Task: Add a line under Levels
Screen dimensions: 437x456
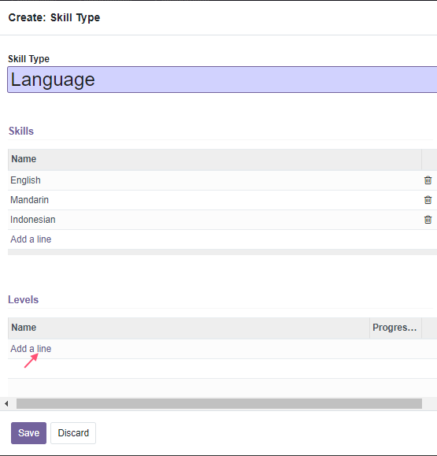Action: [31, 349]
